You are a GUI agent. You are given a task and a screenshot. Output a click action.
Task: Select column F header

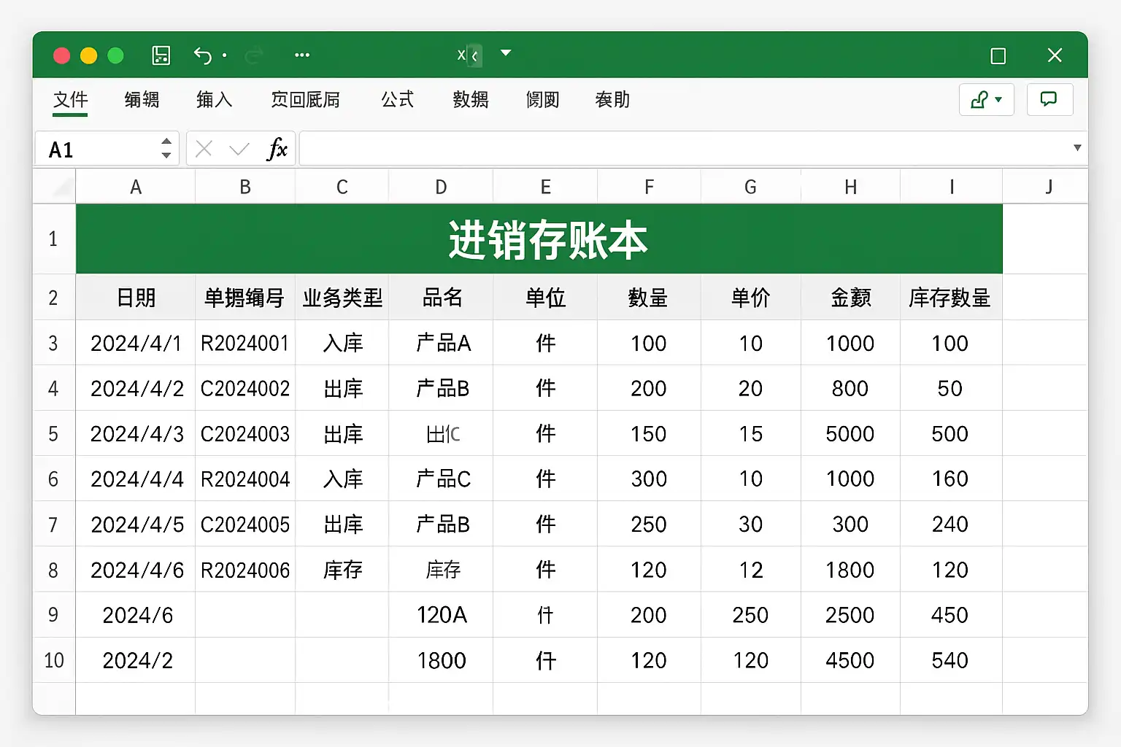click(x=649, y=187)
